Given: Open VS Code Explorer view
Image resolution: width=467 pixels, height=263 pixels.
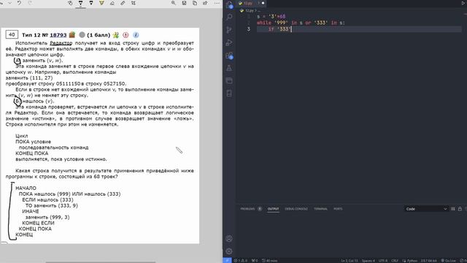Looking at the screenshot, I should pos(229,5).
